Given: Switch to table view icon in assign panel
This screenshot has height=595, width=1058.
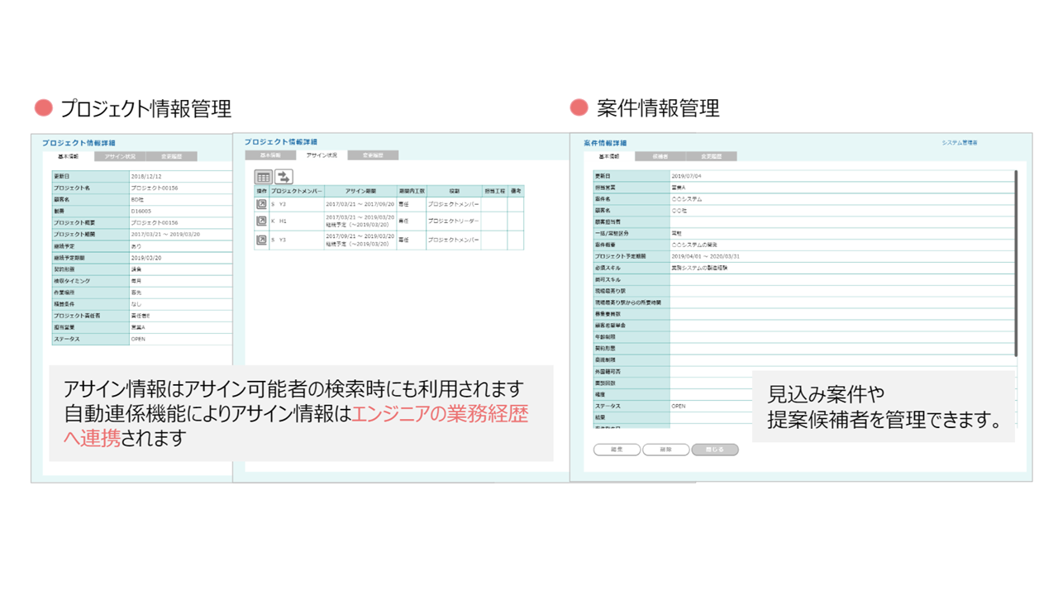Looking at the screenshot, I should pos(264,177).
